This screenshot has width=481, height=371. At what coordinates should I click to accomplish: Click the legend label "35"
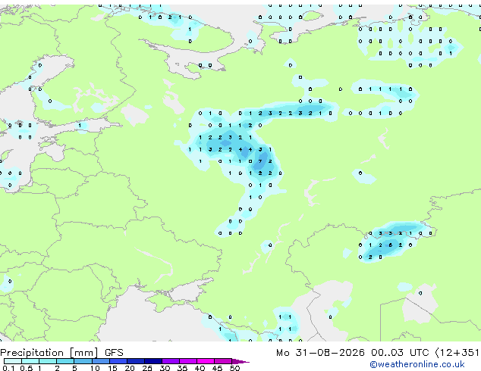[x=182, y=368]
